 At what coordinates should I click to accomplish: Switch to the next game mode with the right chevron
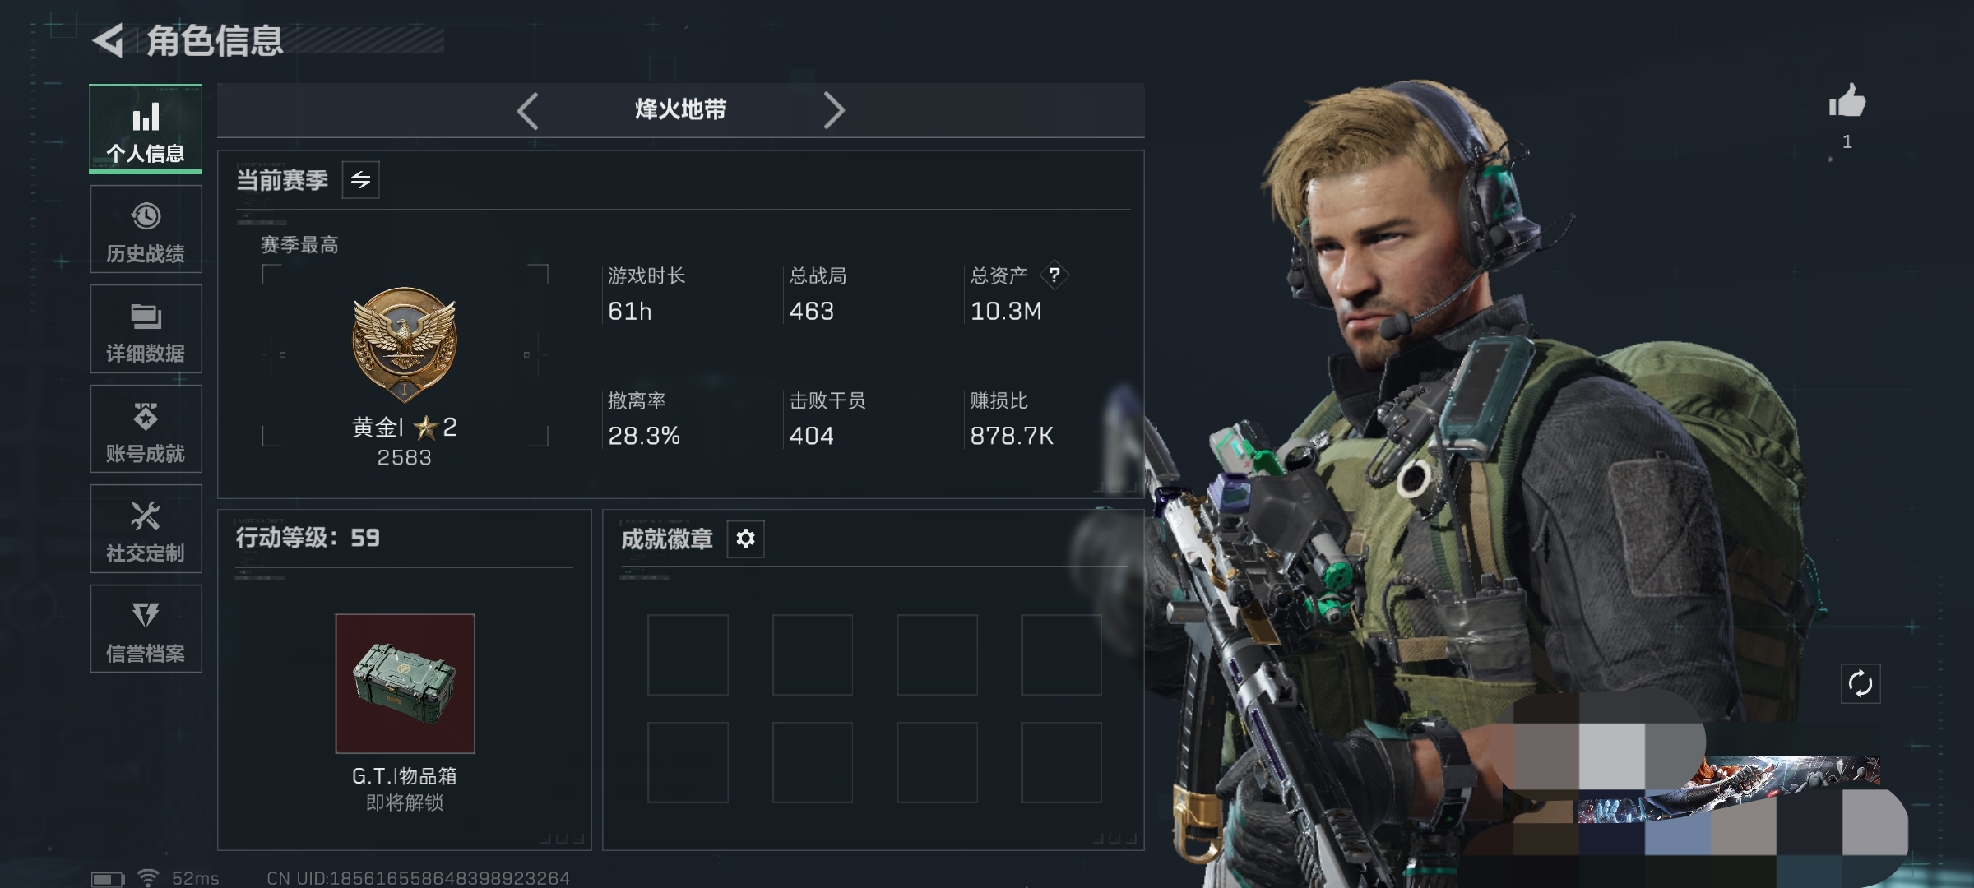coord(834,110)
